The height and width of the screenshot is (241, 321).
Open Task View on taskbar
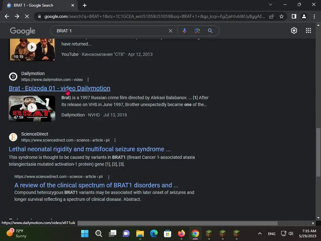tap(113, 233)
